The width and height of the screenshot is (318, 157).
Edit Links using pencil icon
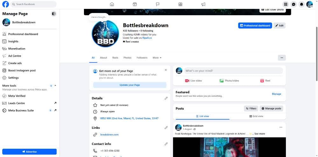[x=166, y=128]
